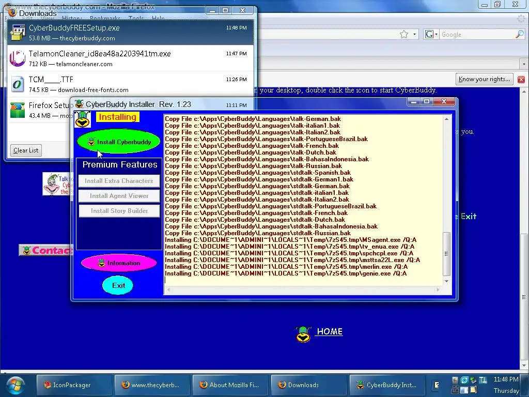This screenshot has height=397, width=529.
Task: Click the log horizontal scroll left arrow
Action: (169, 289)
